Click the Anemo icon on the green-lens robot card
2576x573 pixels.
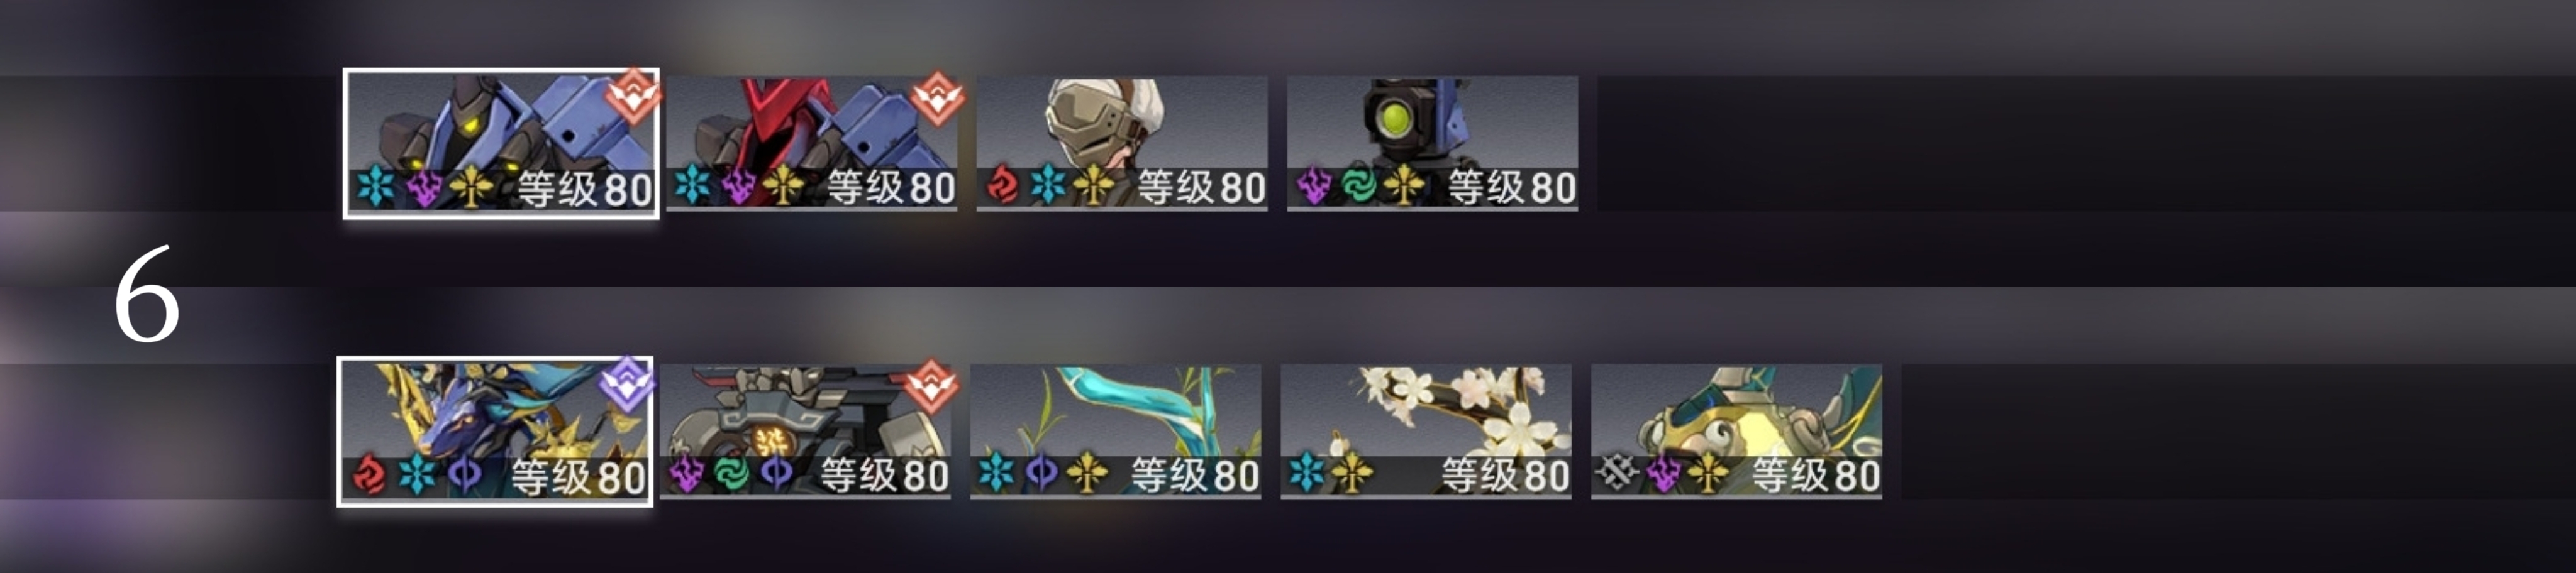pos(1359,186)
